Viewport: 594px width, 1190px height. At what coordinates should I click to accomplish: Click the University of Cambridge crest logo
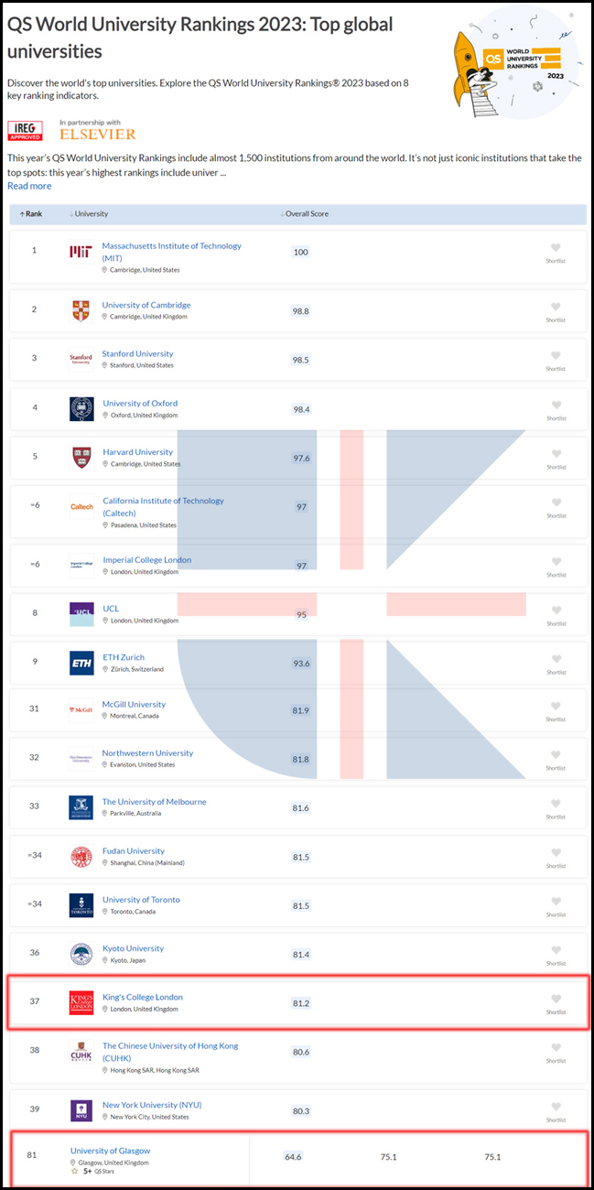[81, 311]
